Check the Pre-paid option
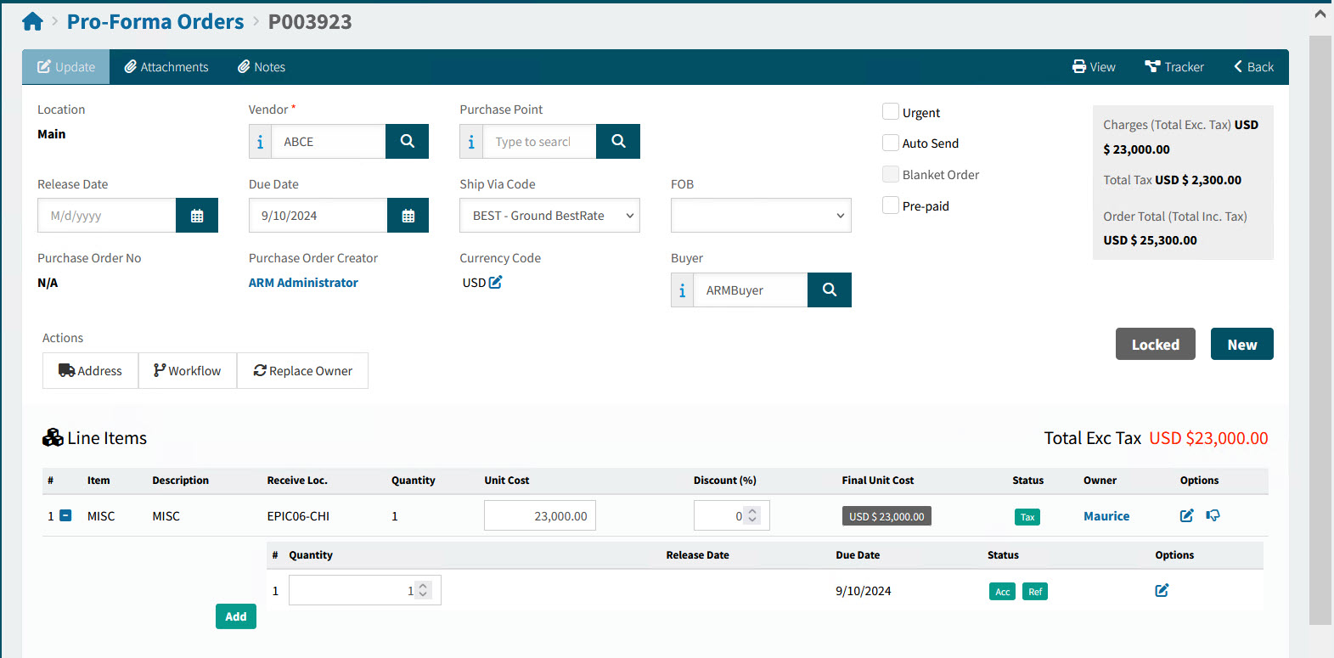The width and height of the screenshot is (1334, 658). (891, 205)
